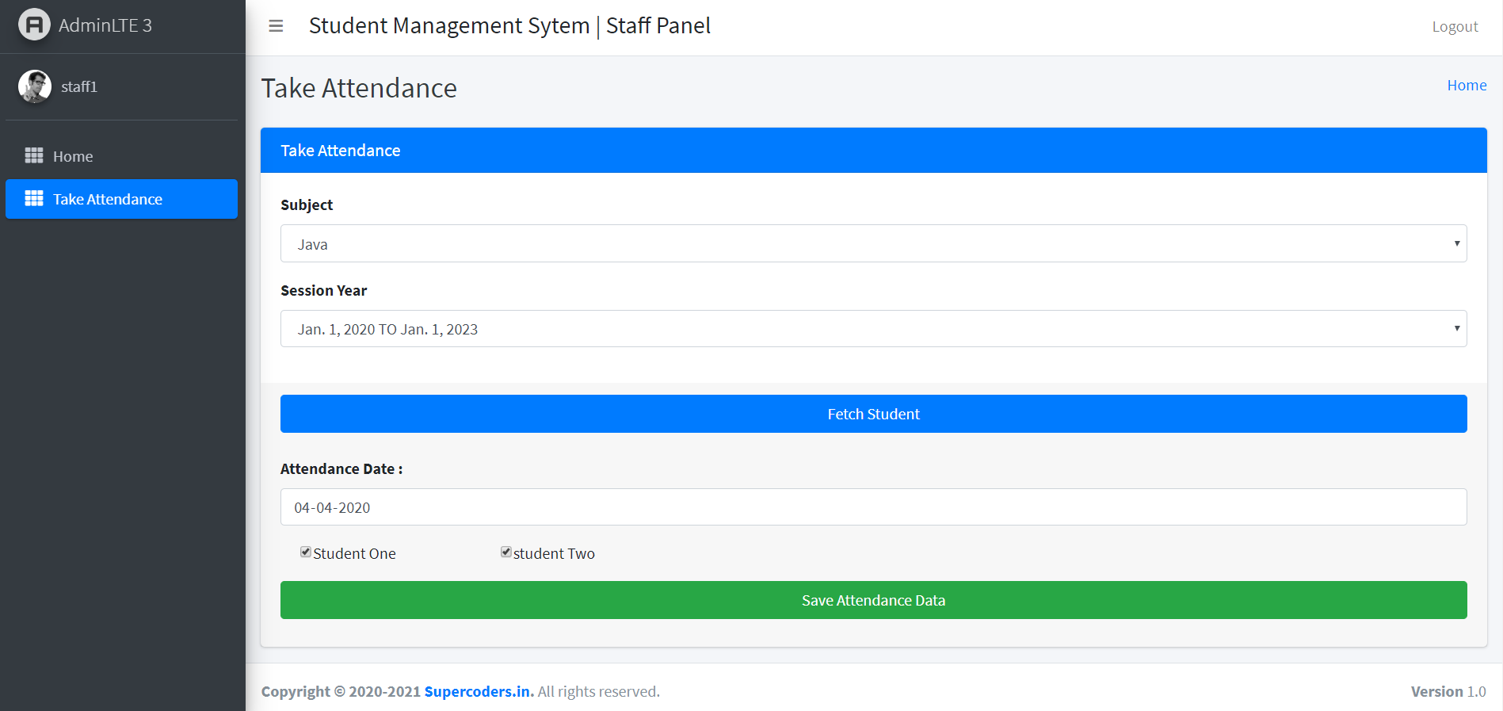Click the AdminLTE logo icon
The height and width of the screenshot is (711, 1503).
coord(34,25)
